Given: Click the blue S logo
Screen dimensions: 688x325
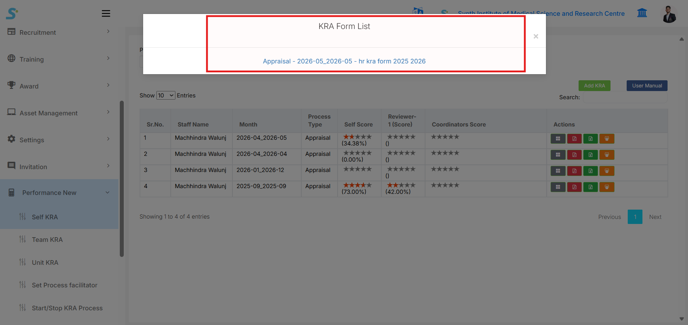Looking at the screenshot, I should [x=12, y=14].
